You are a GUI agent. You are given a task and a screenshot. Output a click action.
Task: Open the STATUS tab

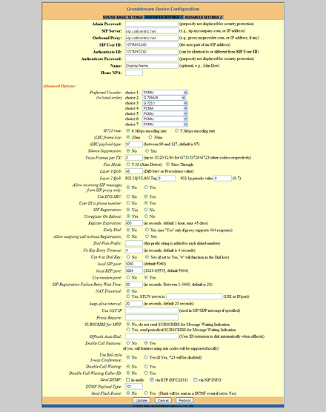click(109, 17)
